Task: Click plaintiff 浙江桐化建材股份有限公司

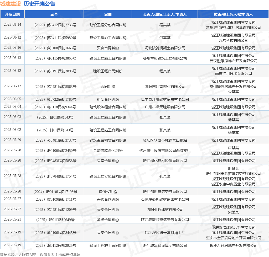Action: [x=165, y=161]
